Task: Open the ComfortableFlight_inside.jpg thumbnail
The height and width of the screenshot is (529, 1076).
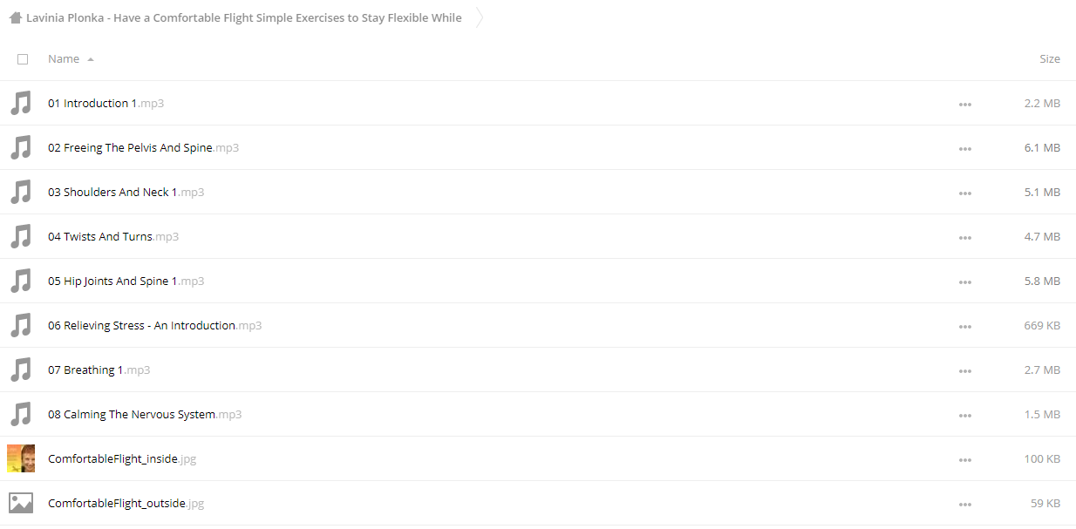Action: (x=21, y=458)
